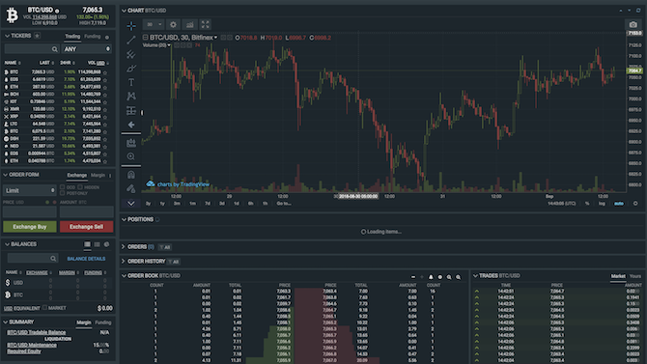
Task: Enable the HIDDEN order checkbox
Action: [x=80, y=187]
